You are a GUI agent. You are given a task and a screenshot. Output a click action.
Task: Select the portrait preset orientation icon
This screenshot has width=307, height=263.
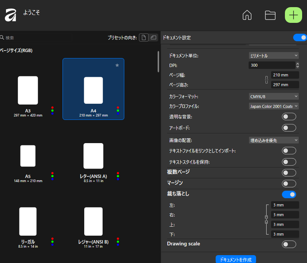pos(144,37)
